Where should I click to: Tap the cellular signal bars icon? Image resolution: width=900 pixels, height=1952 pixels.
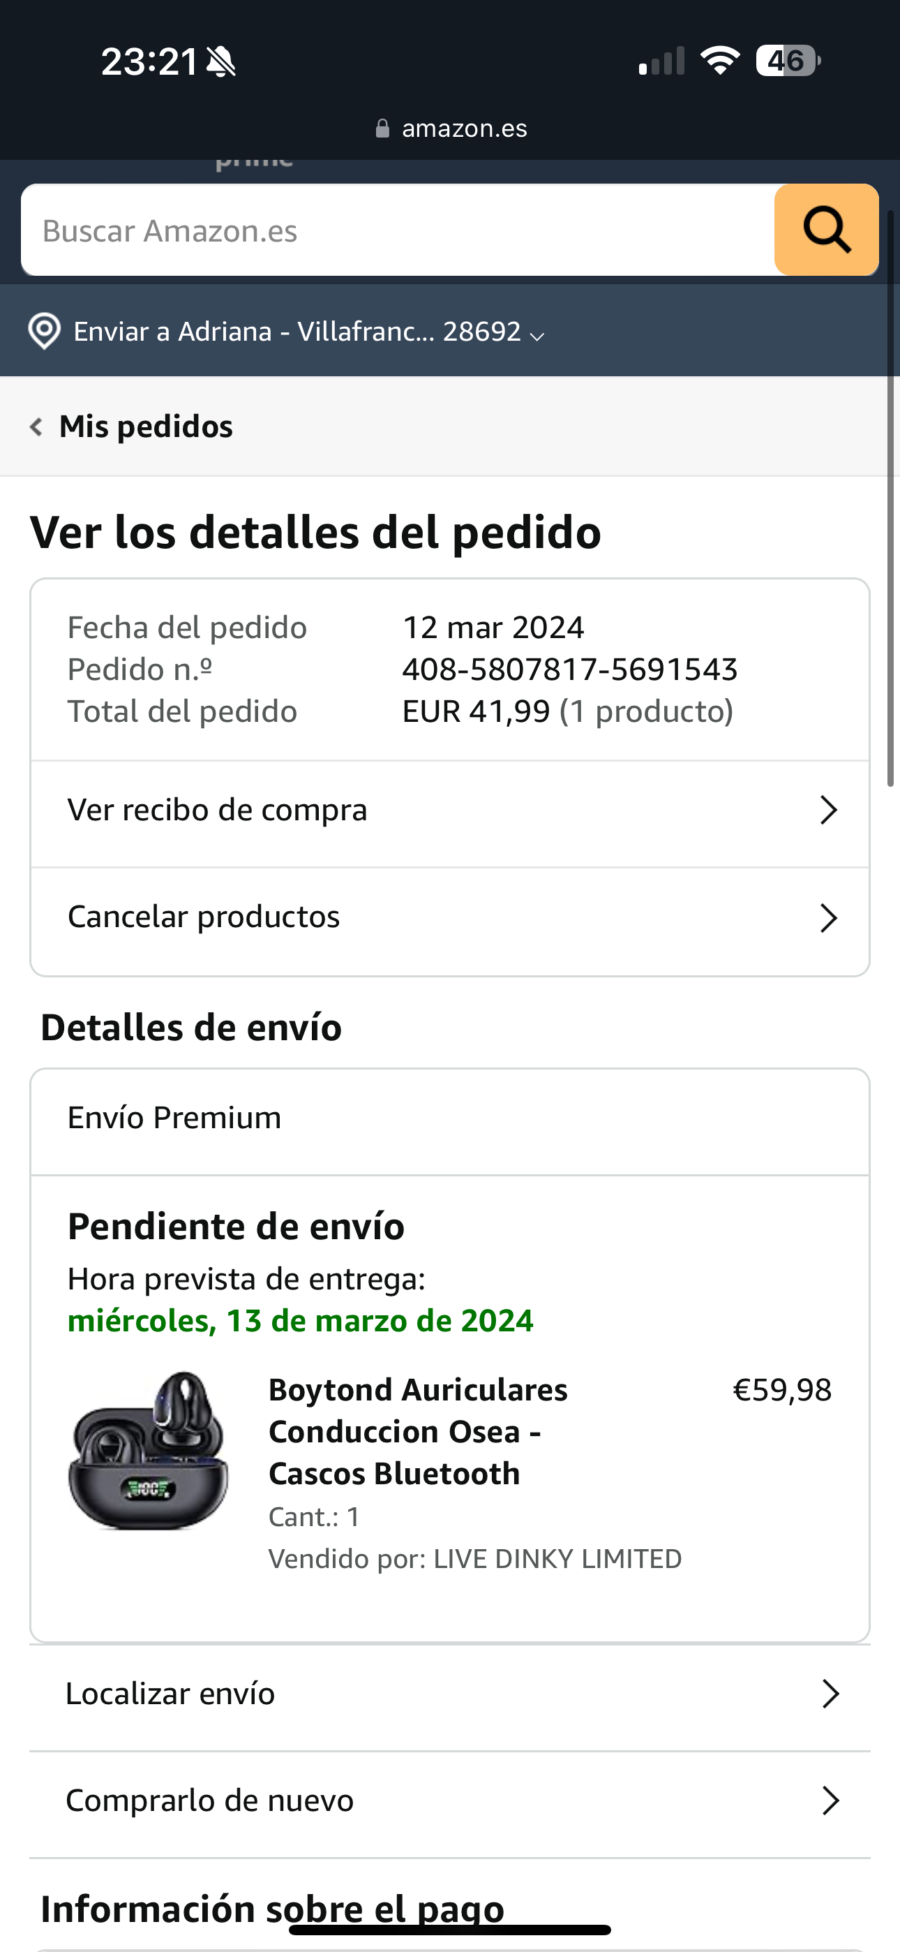pyautogui.click(x=661, y=62)
